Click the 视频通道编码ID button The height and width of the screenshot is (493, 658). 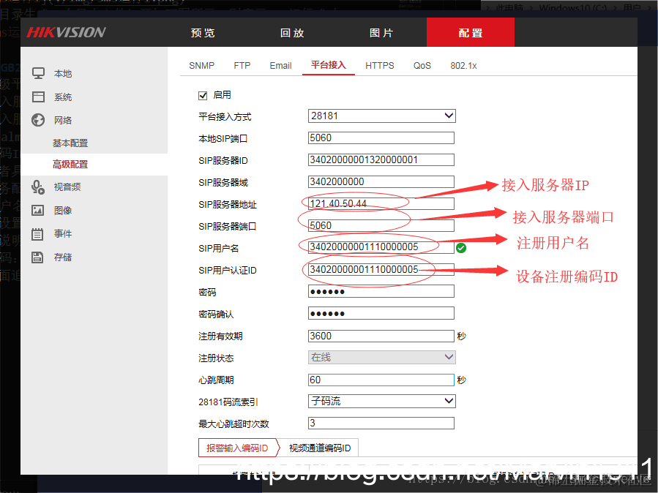(318, 448)
